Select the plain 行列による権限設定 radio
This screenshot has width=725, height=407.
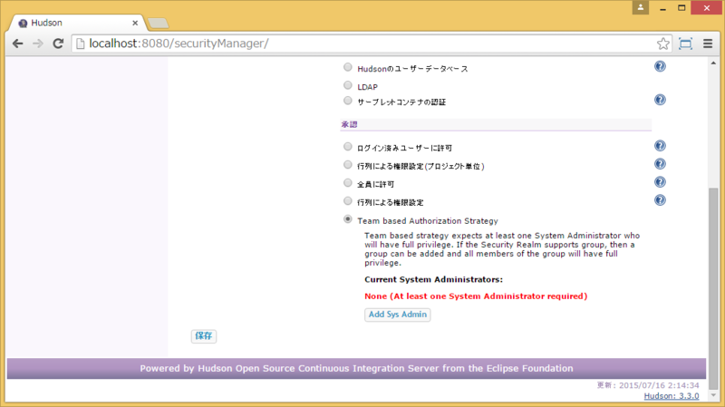(x=348, y=201)
